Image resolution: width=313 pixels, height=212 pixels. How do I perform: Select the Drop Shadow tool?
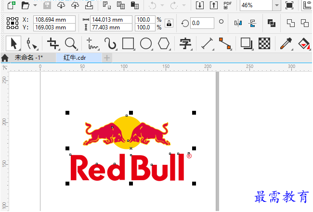[x=247, y=43]
